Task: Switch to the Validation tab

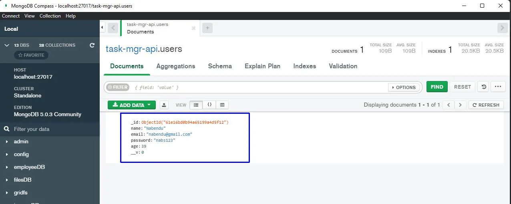Action: [x=343, y=66]
